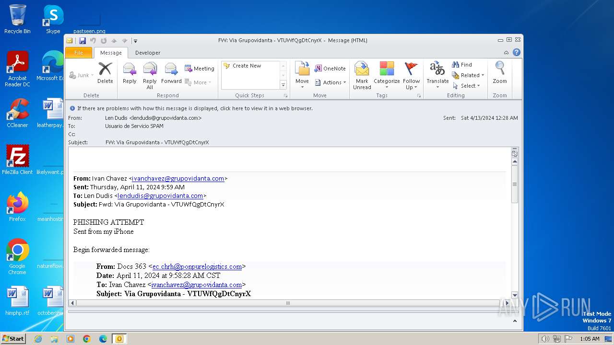Mark the message as Unread
Screen dimensions: 614x345
[x=362, y=76]
